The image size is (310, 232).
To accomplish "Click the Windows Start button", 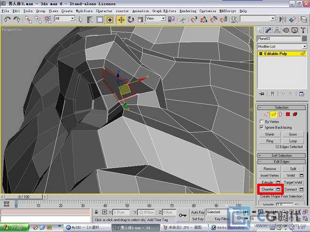I will tap(15, 227).
